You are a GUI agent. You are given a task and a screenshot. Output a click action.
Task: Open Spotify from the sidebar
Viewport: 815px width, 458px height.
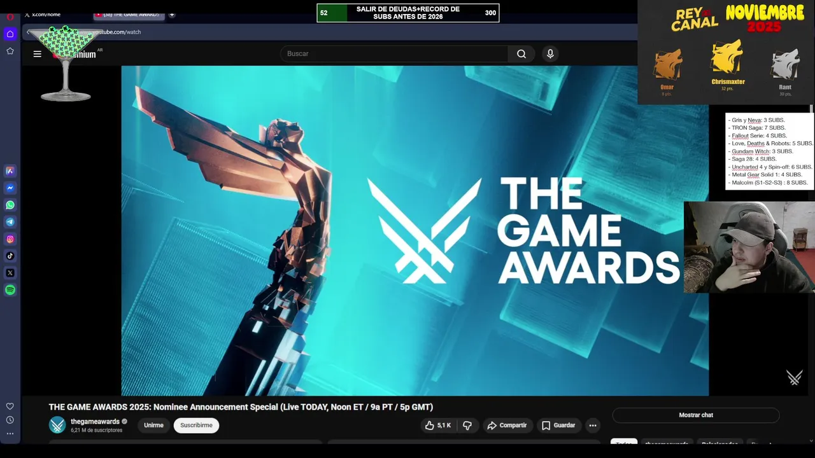click(x=10, y=290)
